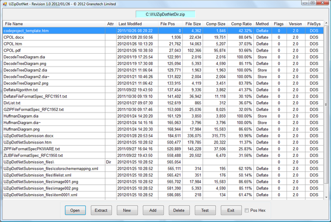
Task: Select the image001.png file row
Action: point(163,182)
